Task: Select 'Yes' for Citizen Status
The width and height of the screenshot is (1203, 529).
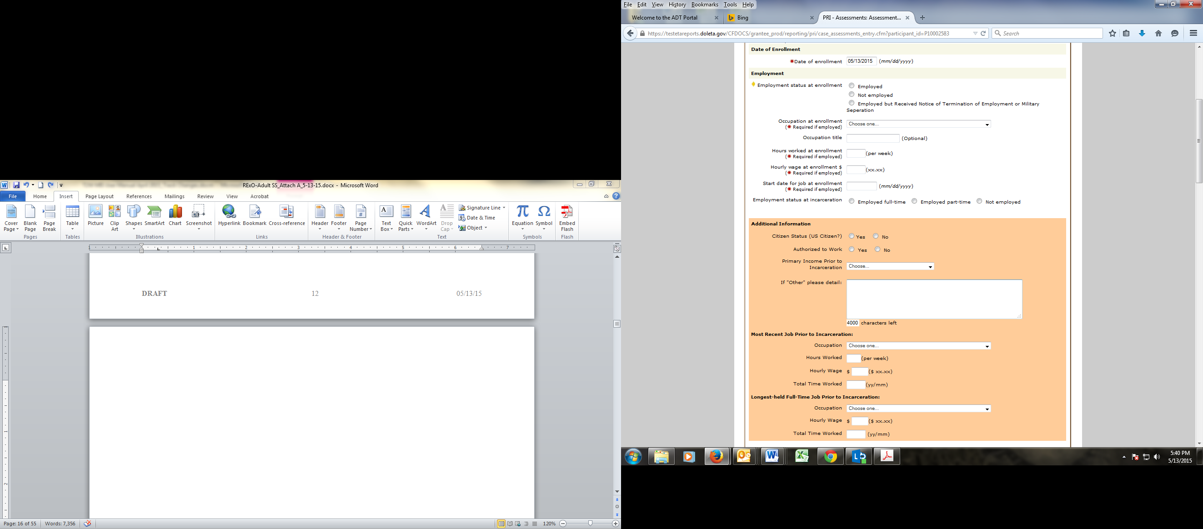Action: coord(852,236)
